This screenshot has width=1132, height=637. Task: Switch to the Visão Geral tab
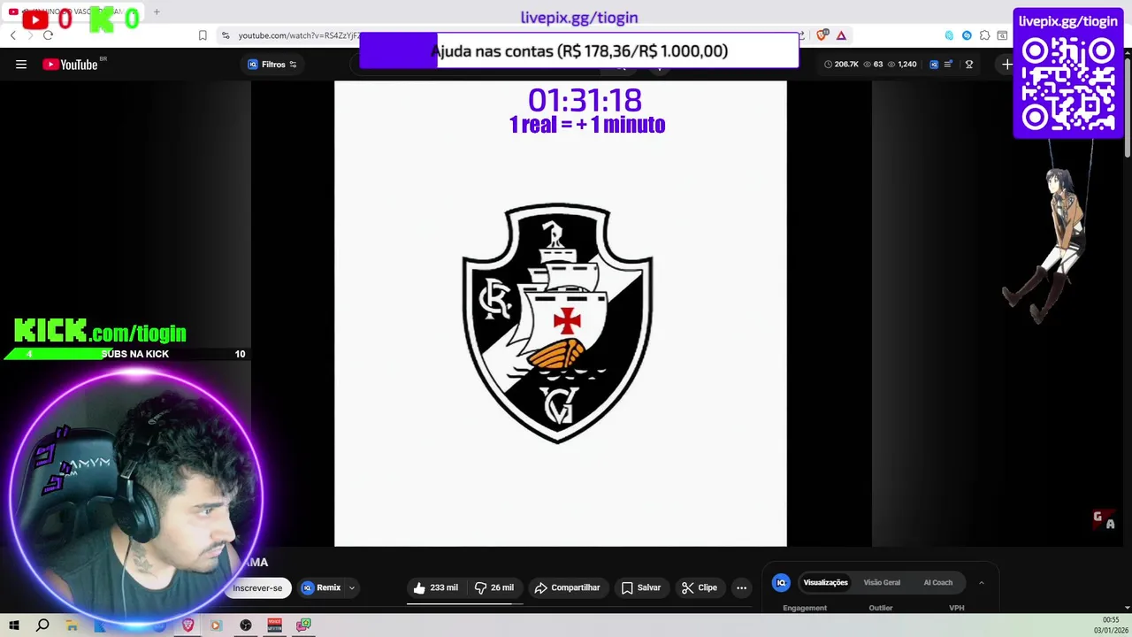coord(882,582)
